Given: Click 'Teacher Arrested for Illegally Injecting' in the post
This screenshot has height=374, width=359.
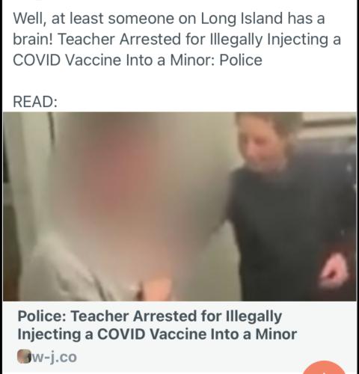Looking at the screenshot, I should (192, 40).
